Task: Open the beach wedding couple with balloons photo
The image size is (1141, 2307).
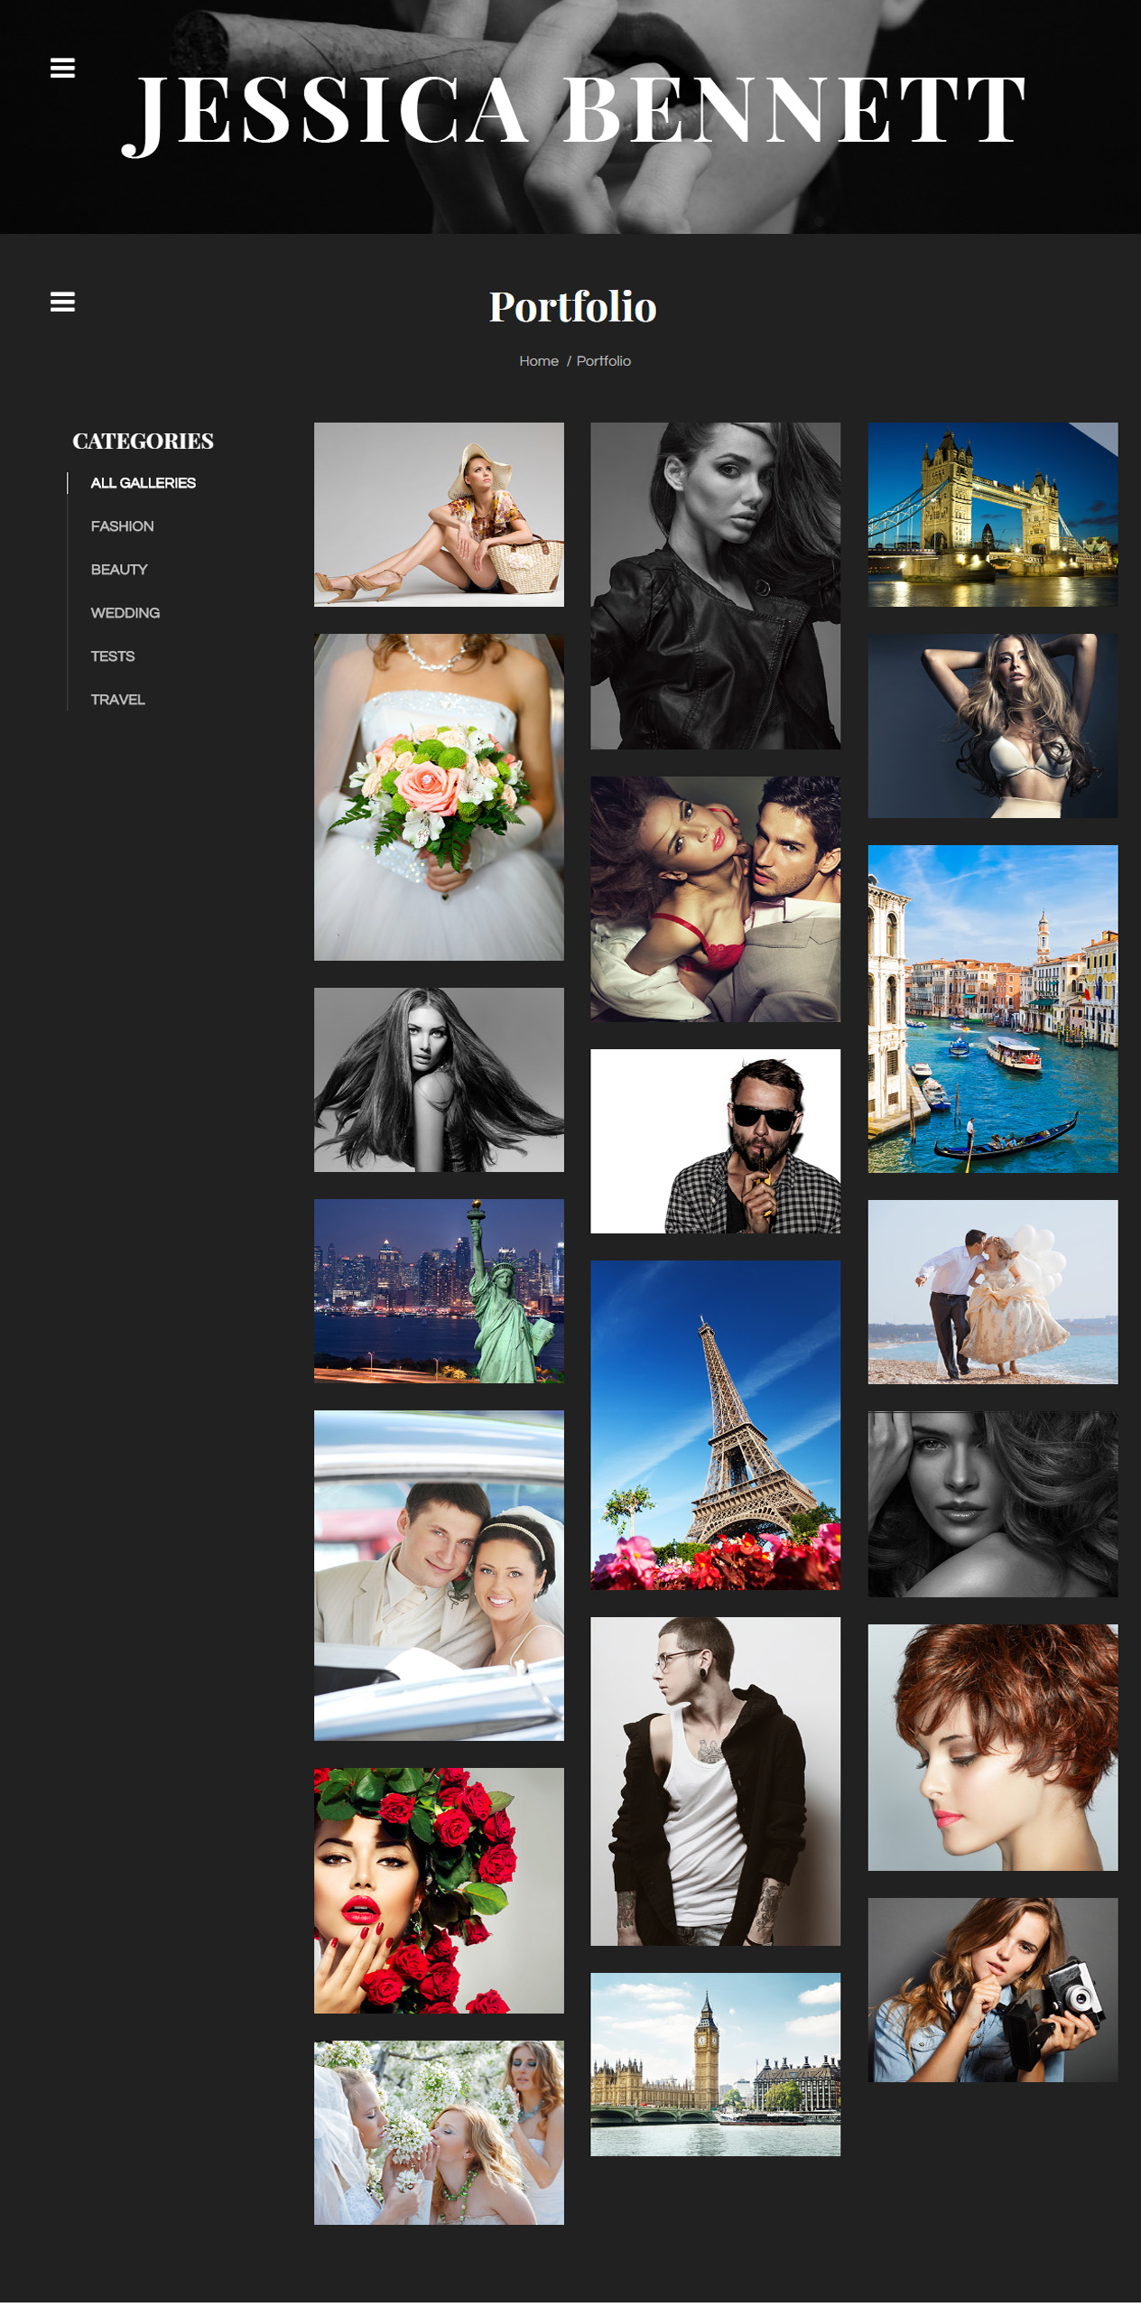Action: point(993,1292)
